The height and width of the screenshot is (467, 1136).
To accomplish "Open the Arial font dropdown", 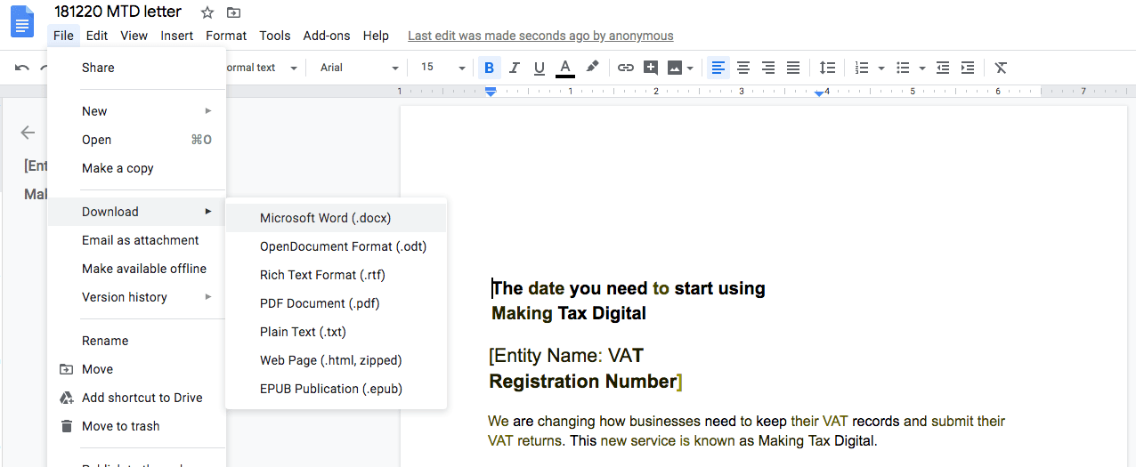I will point(360,68).
